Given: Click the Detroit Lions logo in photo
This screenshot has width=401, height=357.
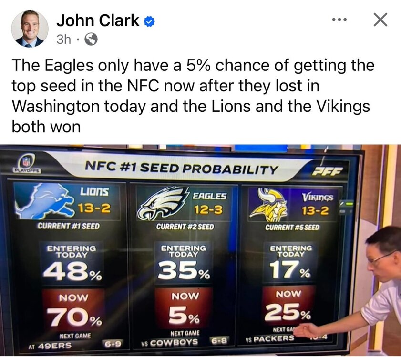Looking at the screenshot, I should [x=44, y=203].
